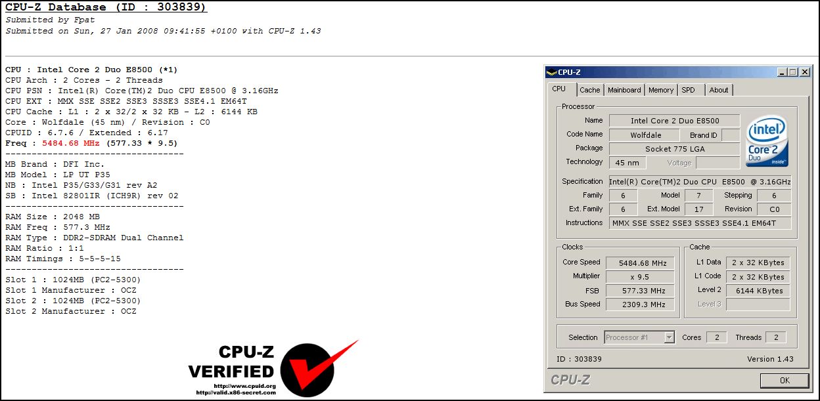Expand the Processor #1 selection dropdown
Viewport: 820px width, 401px height.
pos(669,337)
